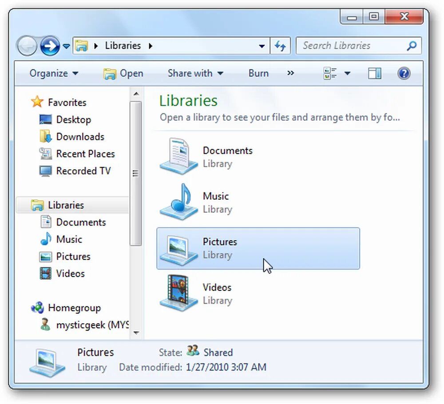Select the Videos Library item

tap(258, 294)
